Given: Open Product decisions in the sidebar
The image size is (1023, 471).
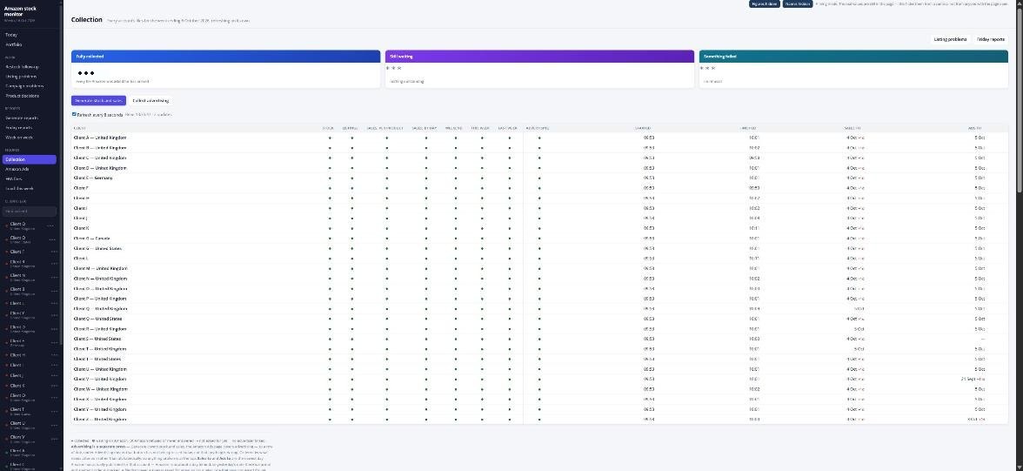Looking at the screenshot, I should point(23,96).
